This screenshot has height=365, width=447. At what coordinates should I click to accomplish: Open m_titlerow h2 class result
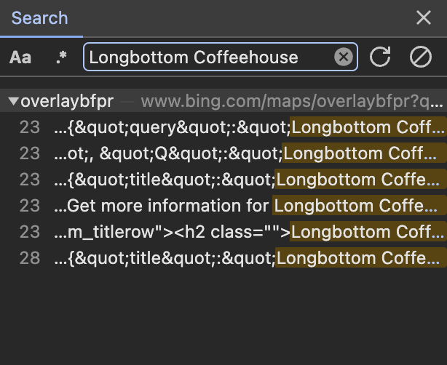223,232
